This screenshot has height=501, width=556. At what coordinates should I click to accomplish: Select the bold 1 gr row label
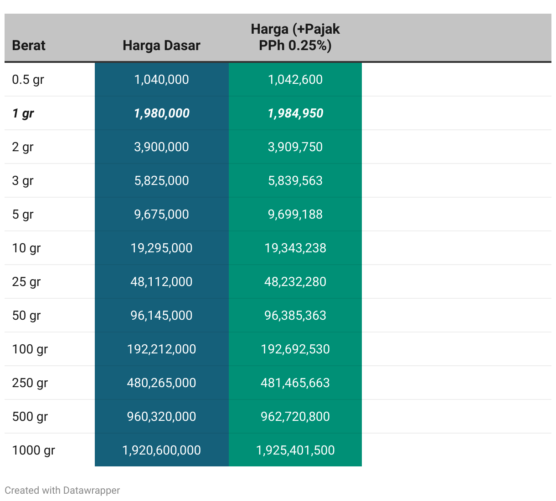pos(23,113)
